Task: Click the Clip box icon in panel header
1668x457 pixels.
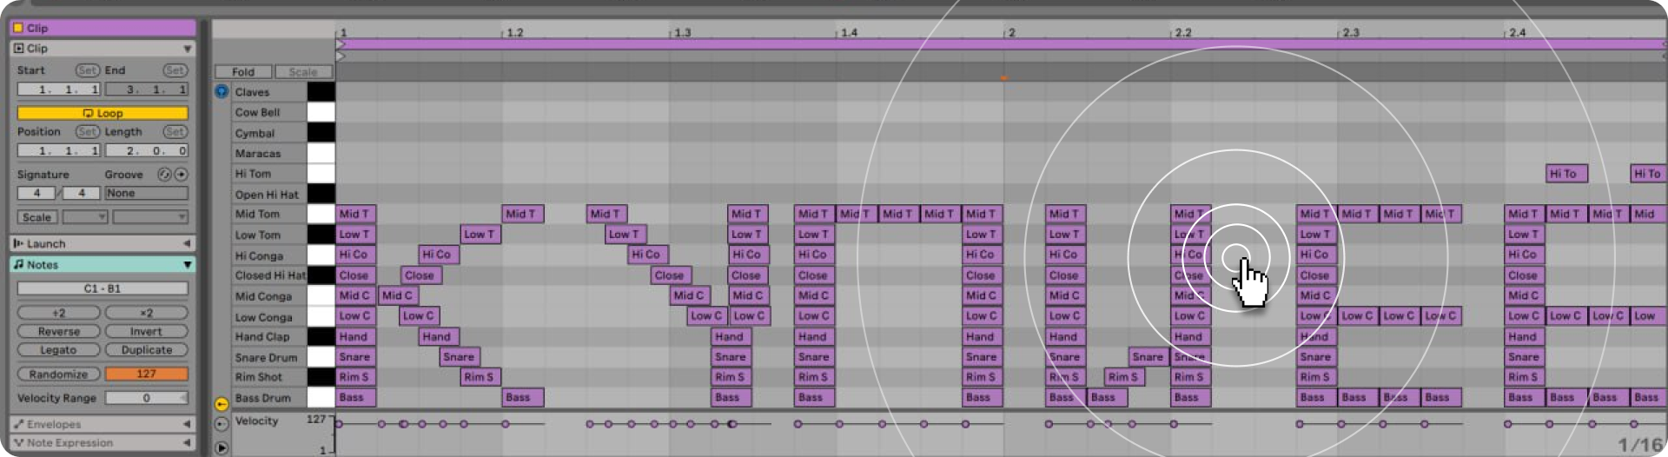Action: (18, 49)
